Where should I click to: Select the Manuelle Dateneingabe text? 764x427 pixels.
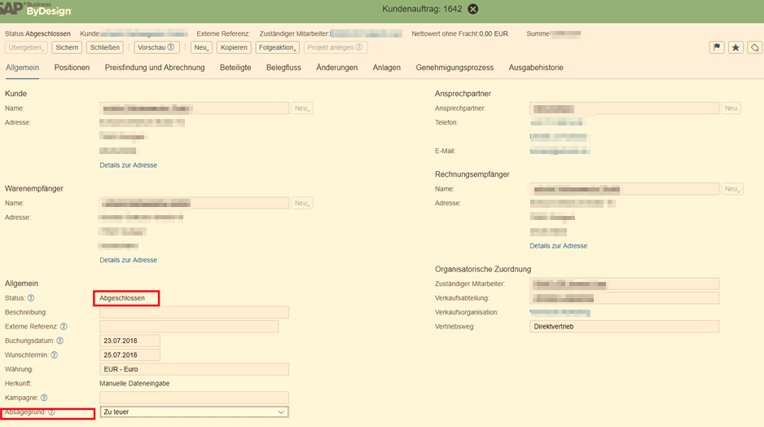pyautogui.click(x=134, y=384)
